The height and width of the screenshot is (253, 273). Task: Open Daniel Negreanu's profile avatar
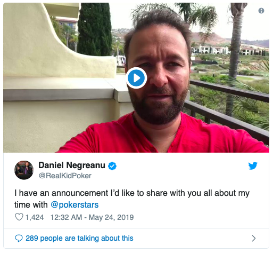[x=24, y=170]
